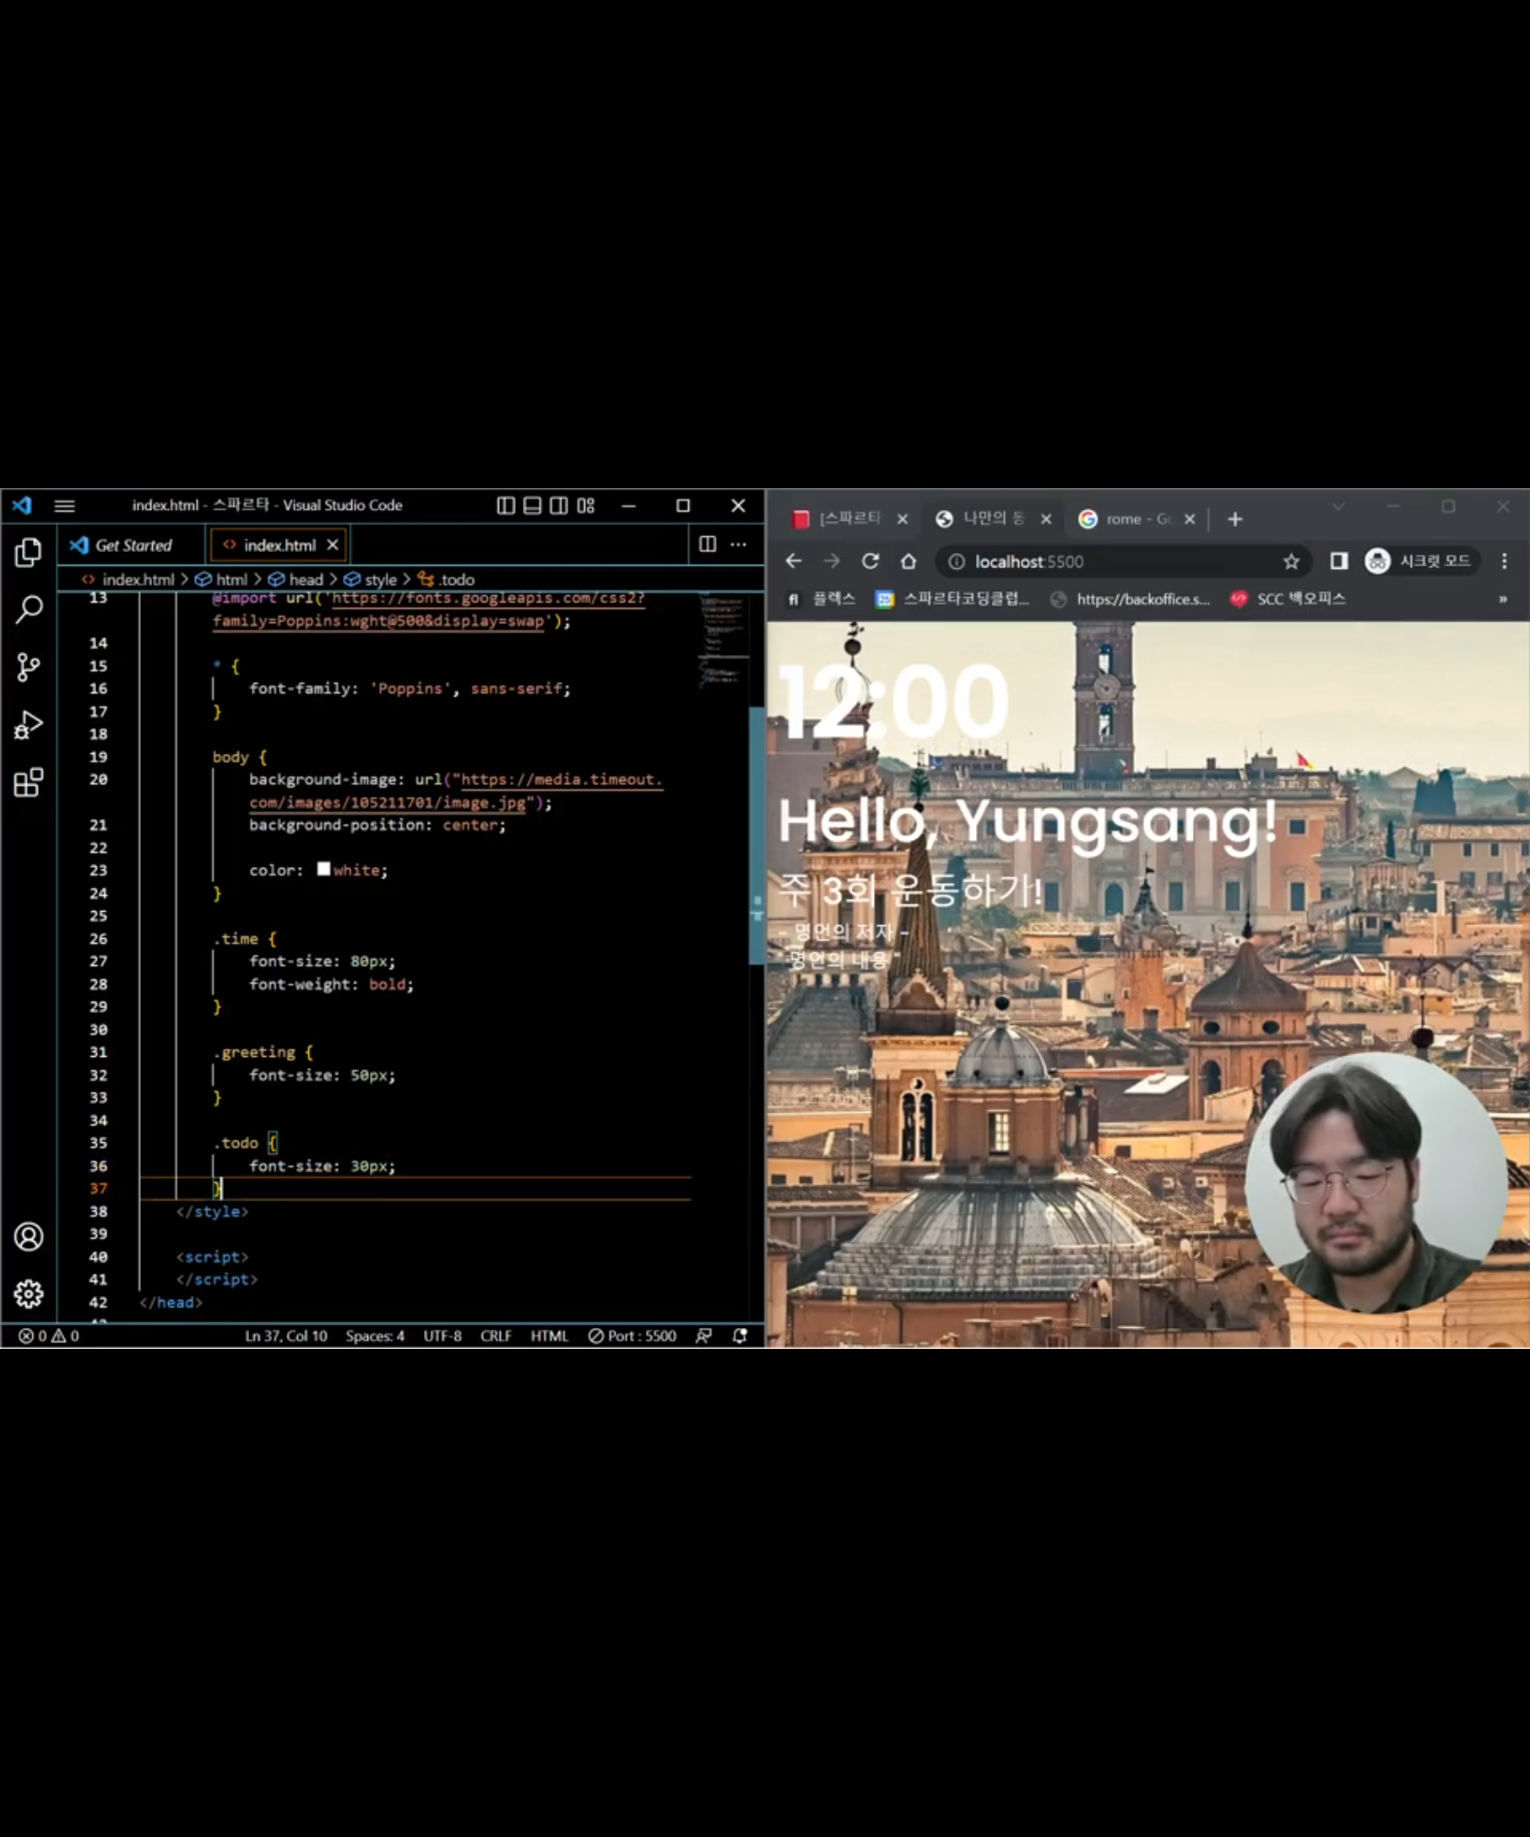The image size is (1530, 1837).
Task: Open the Run and Debug view
Action: [x=28, y=725]
